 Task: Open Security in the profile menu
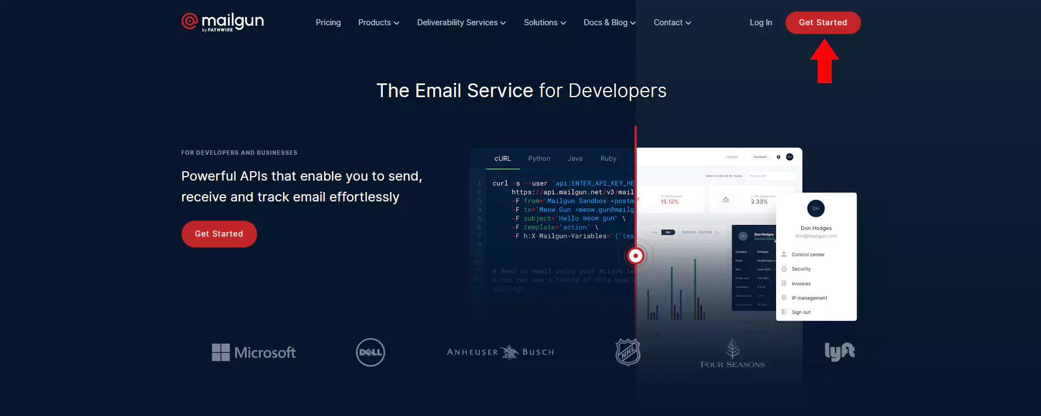click(801, 269)
